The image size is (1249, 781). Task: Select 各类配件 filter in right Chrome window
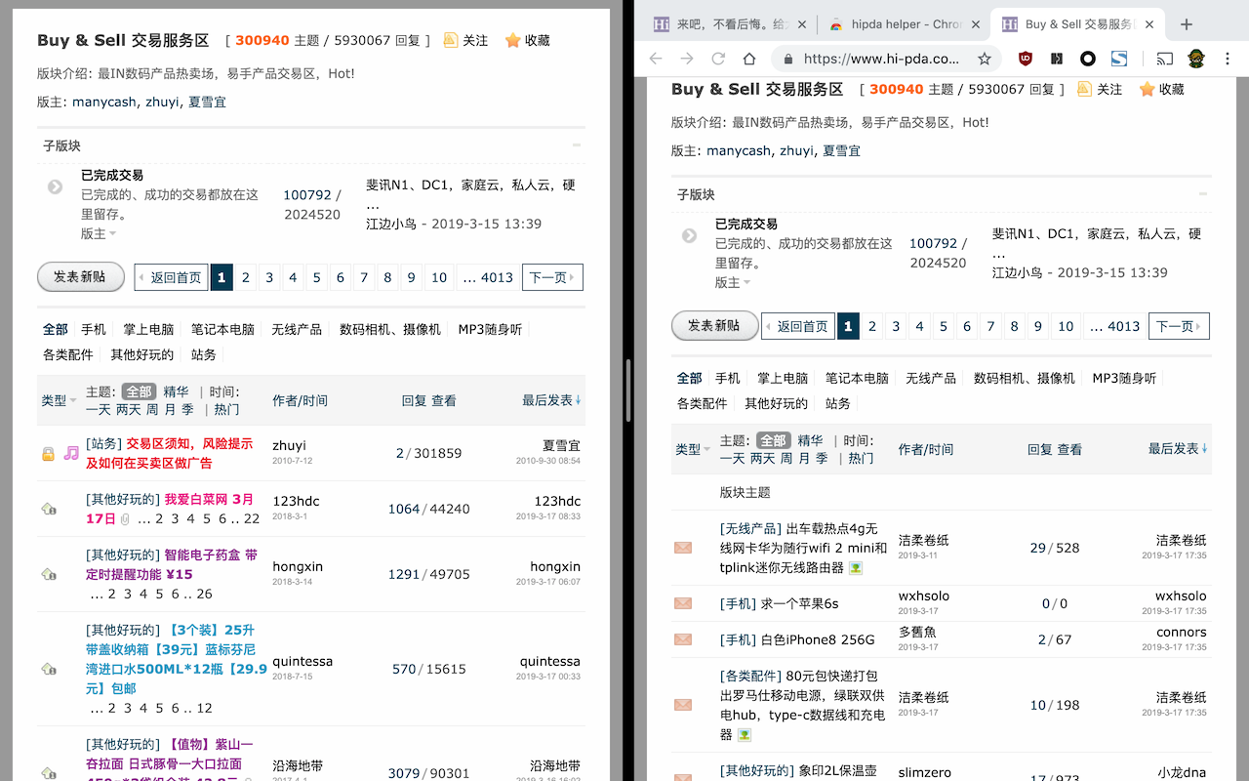click(703, 403)
